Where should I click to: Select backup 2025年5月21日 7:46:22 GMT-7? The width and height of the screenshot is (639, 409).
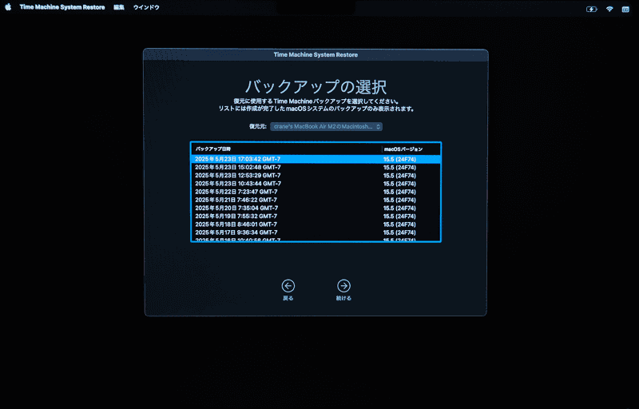(x=316, y=200)
